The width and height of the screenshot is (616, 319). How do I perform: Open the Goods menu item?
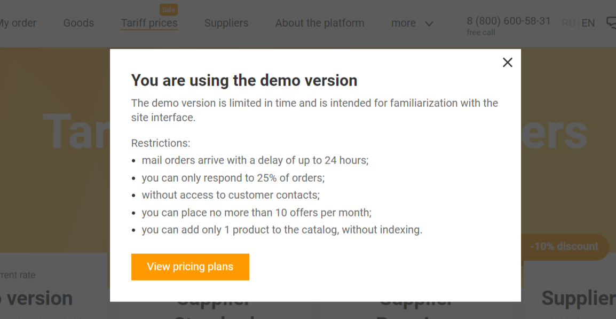(x=78, y=23)
